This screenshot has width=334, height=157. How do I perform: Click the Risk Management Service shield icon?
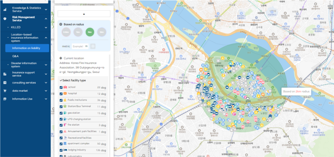tap(5, 19)
